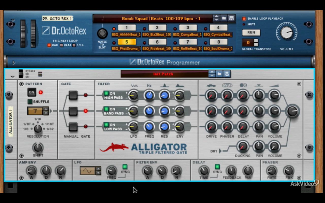Click Low Pass Delay knob
Viewport: 325px width, 203px height.
[x=243, y=127]
